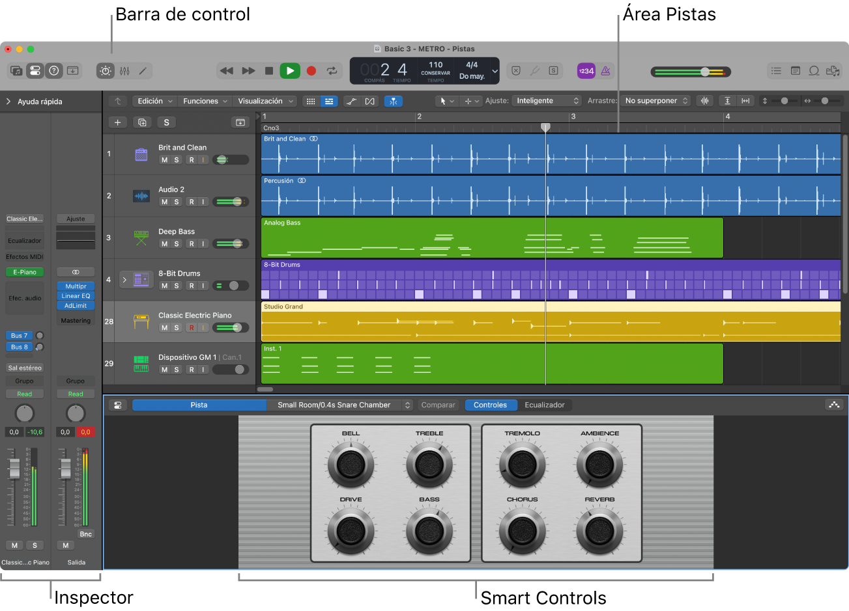This screenshot has width=849, height=611.
Task: Open the List Editors icon
Action: tap(776, 71)
